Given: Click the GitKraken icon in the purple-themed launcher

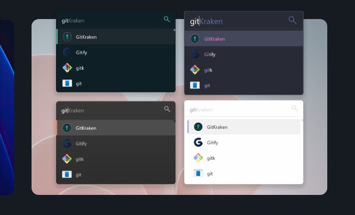Looking at the screenshot, I should (x=195, y=39).
